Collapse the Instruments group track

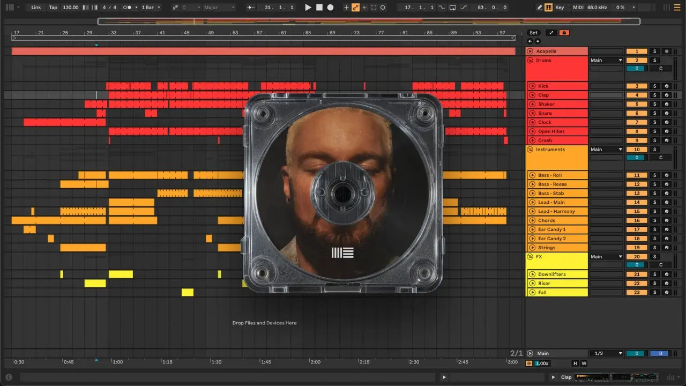[x=530, y=150]
